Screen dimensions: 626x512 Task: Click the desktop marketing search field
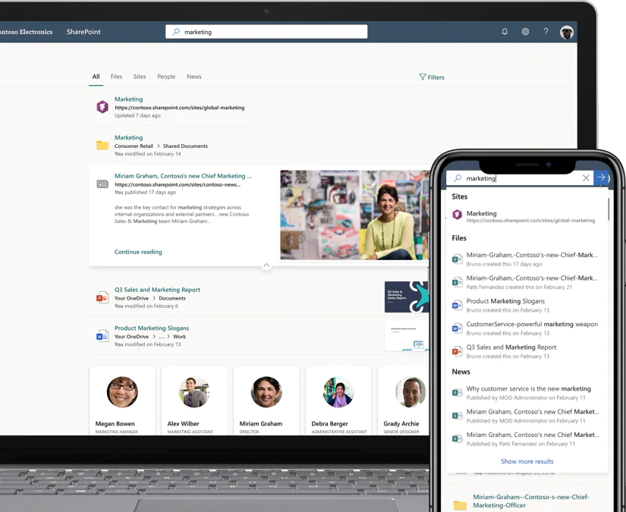[x=266, y=32]
